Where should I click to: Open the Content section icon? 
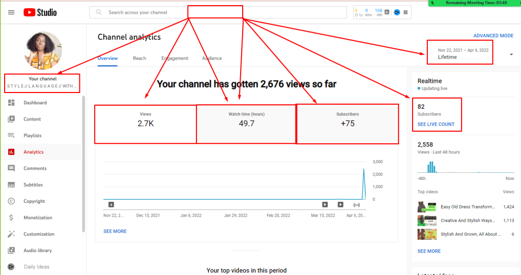pyautogui.click(x=11, y=119)
